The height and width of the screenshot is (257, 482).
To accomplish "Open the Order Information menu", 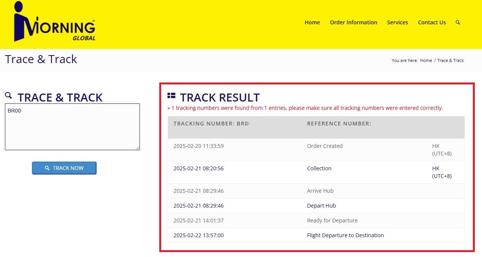I will (353, 22).
